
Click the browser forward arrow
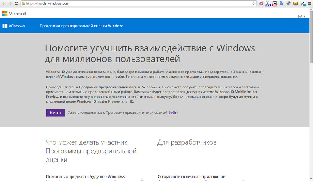(10, 3)
